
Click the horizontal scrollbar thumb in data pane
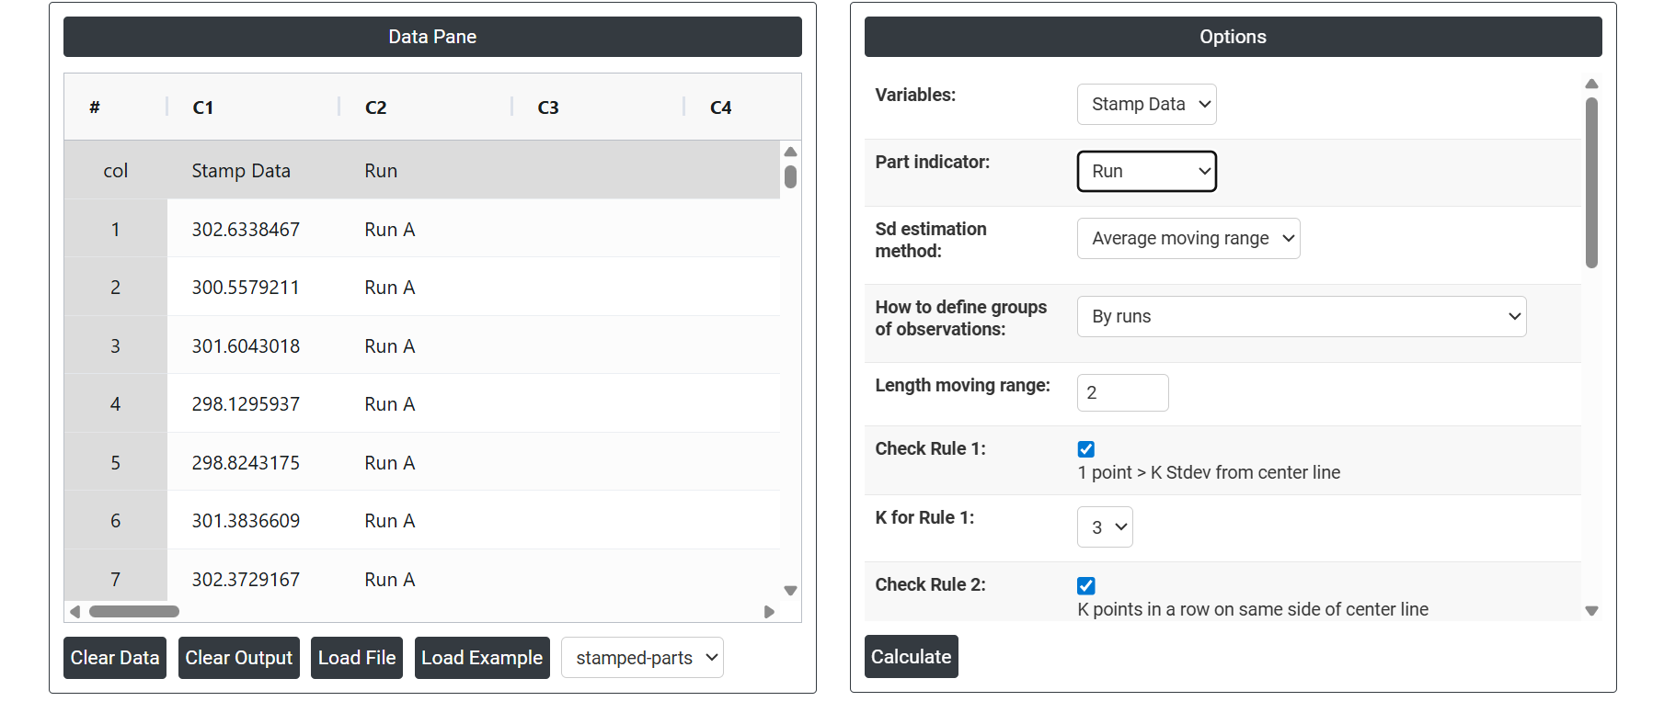point(134,612)
